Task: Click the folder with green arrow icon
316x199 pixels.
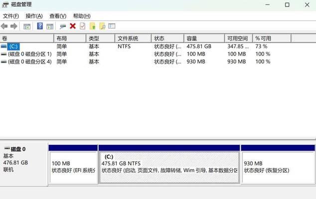Action: [x=93, y=26]
